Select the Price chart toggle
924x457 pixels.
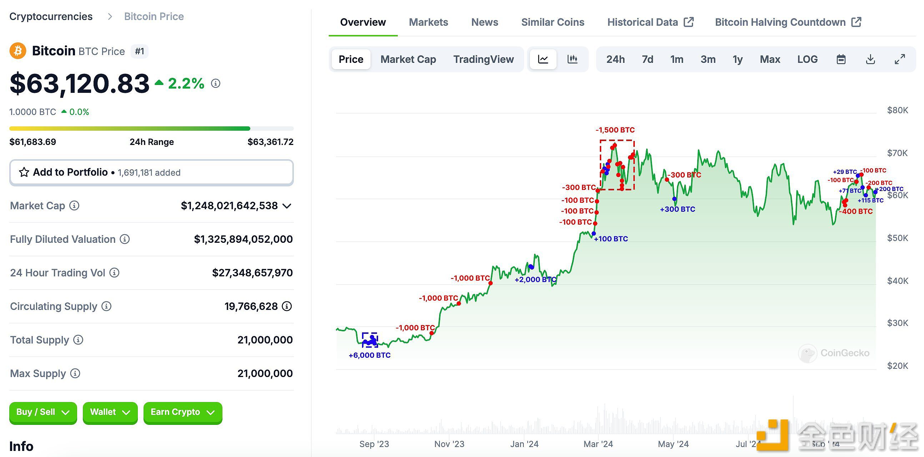pyautogui.click(x=351, y=59)
